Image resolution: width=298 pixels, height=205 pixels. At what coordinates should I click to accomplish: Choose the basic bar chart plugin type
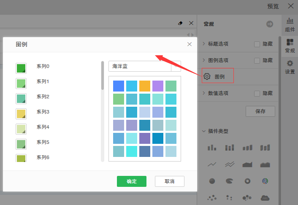pyautogui.click(x=212, y=147)
